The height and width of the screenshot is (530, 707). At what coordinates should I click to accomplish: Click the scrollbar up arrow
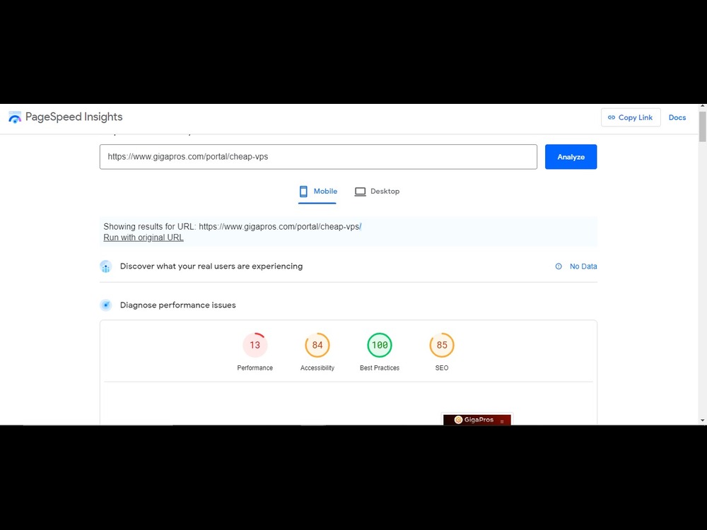coord(703,107)
